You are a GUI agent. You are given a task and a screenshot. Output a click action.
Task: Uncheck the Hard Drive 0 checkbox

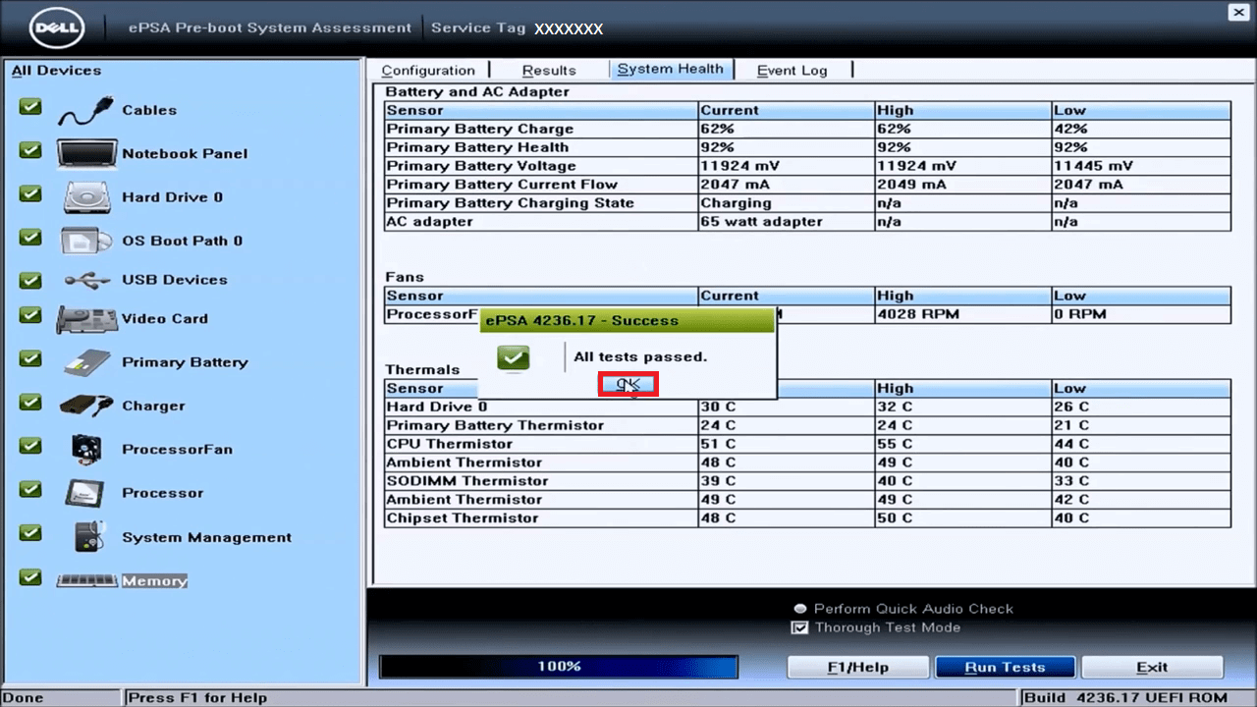(30, 193)
